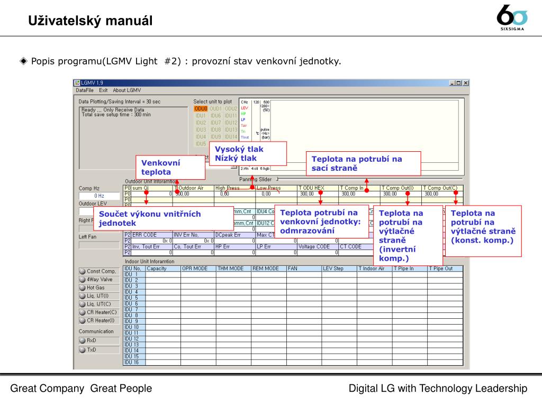Click the CT CODE header cell

coord(356,246)
